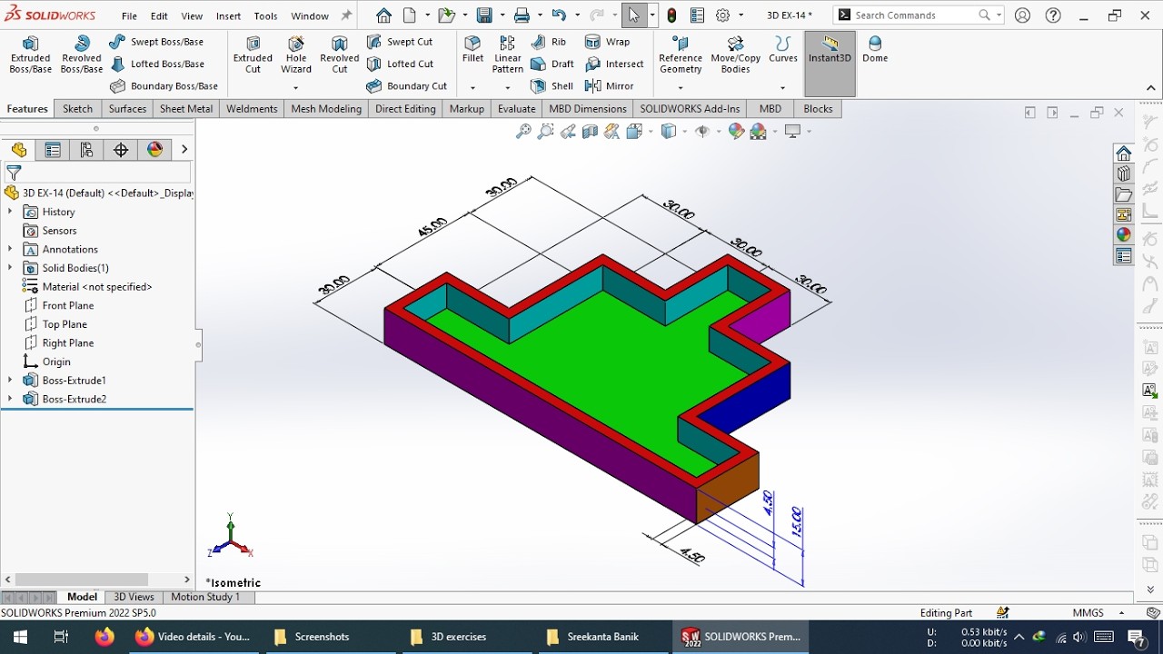Toggle the Instant3D button
The width and height of the screenshot is (1163, 654).
[x=830, y=64]
